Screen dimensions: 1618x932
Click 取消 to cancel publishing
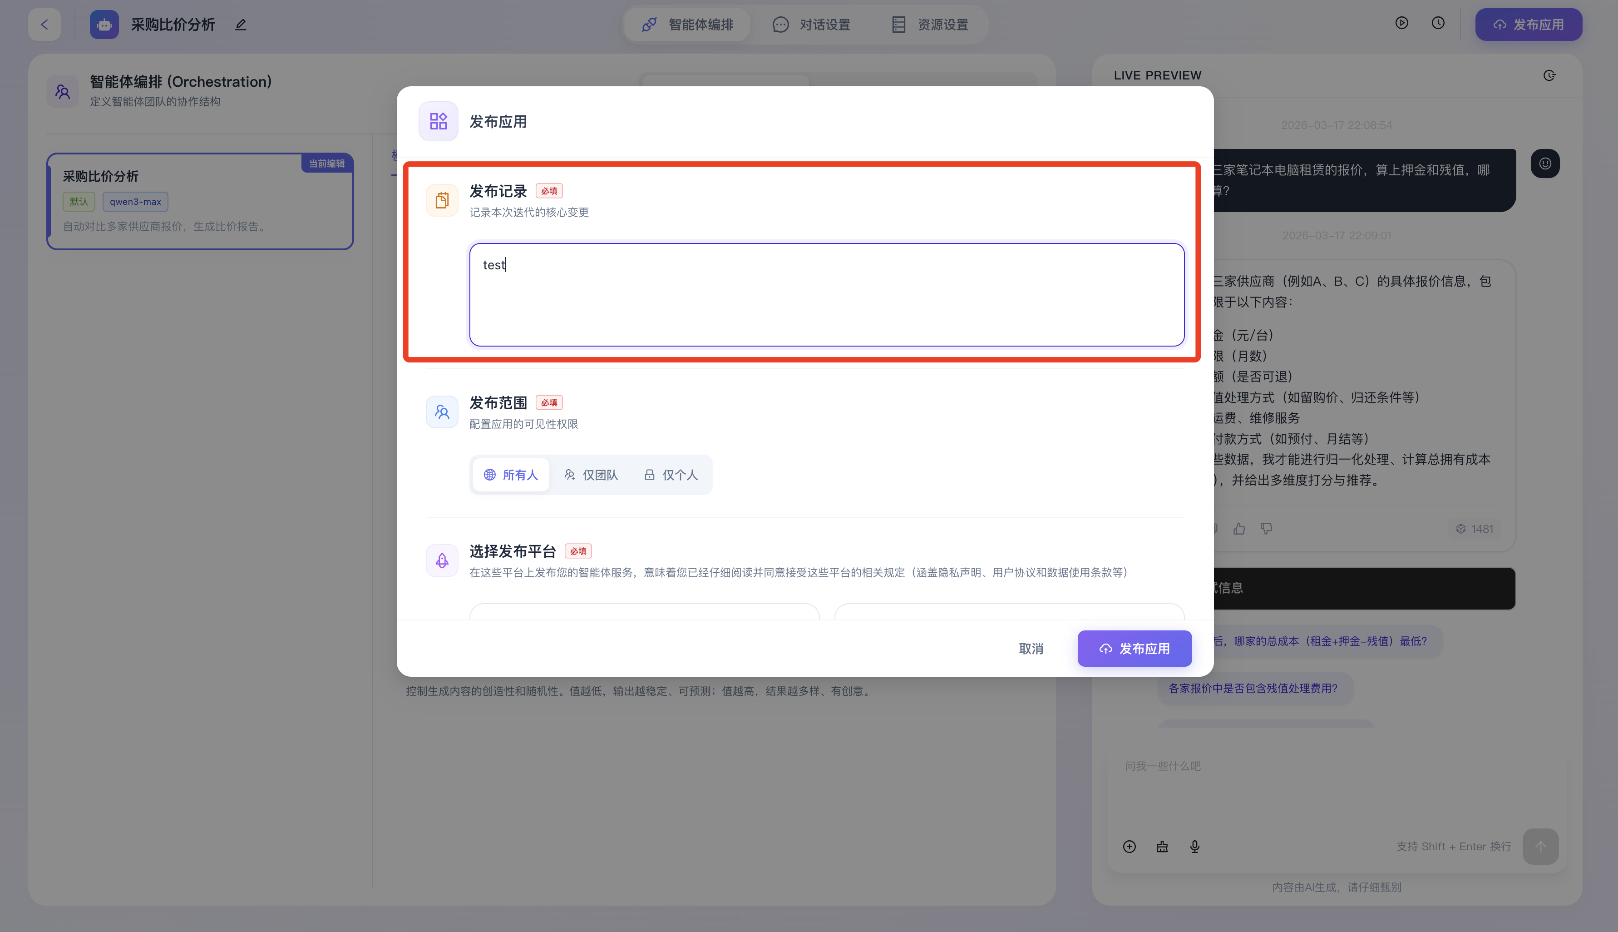pos(1031,649)
